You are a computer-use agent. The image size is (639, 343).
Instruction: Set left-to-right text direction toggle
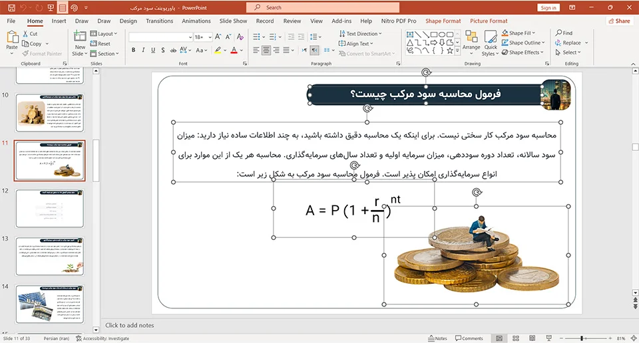[304, 50]
